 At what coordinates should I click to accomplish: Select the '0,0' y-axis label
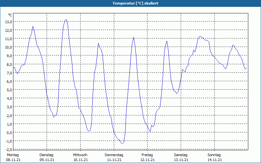point(9,132)
